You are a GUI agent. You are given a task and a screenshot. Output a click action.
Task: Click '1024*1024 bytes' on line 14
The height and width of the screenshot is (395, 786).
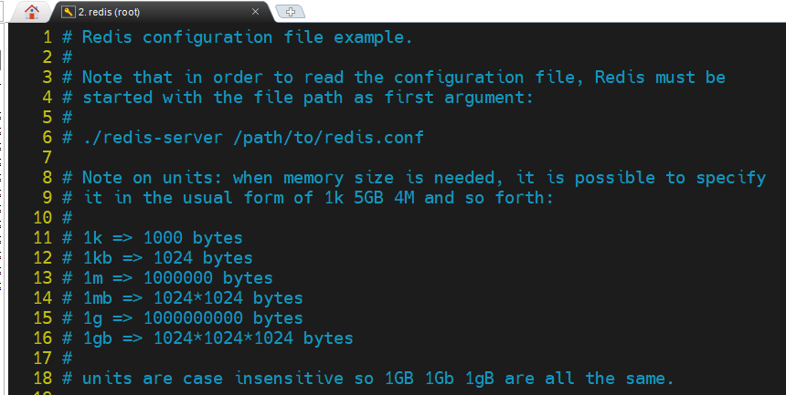[x=228, y=298]
